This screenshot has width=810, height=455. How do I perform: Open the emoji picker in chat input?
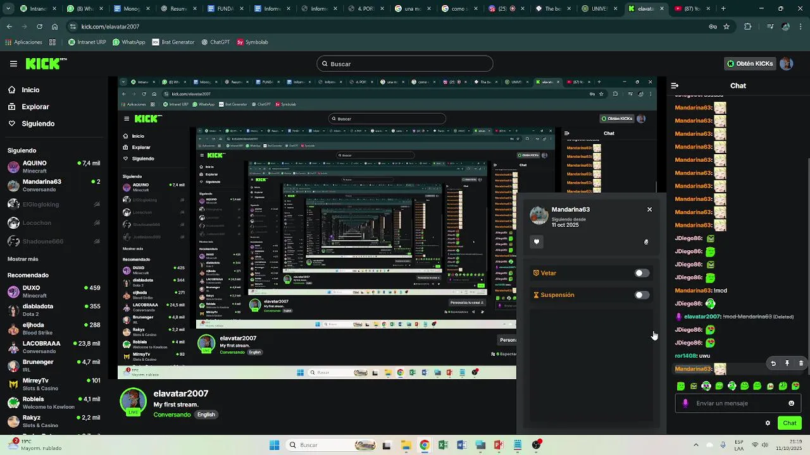pos(791,403)
